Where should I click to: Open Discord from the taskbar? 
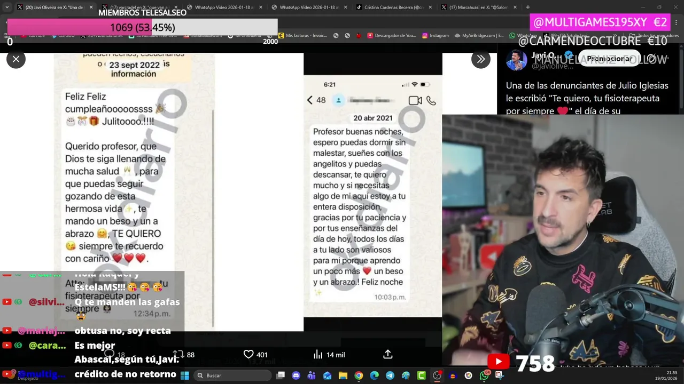click(x=296, y=375)
